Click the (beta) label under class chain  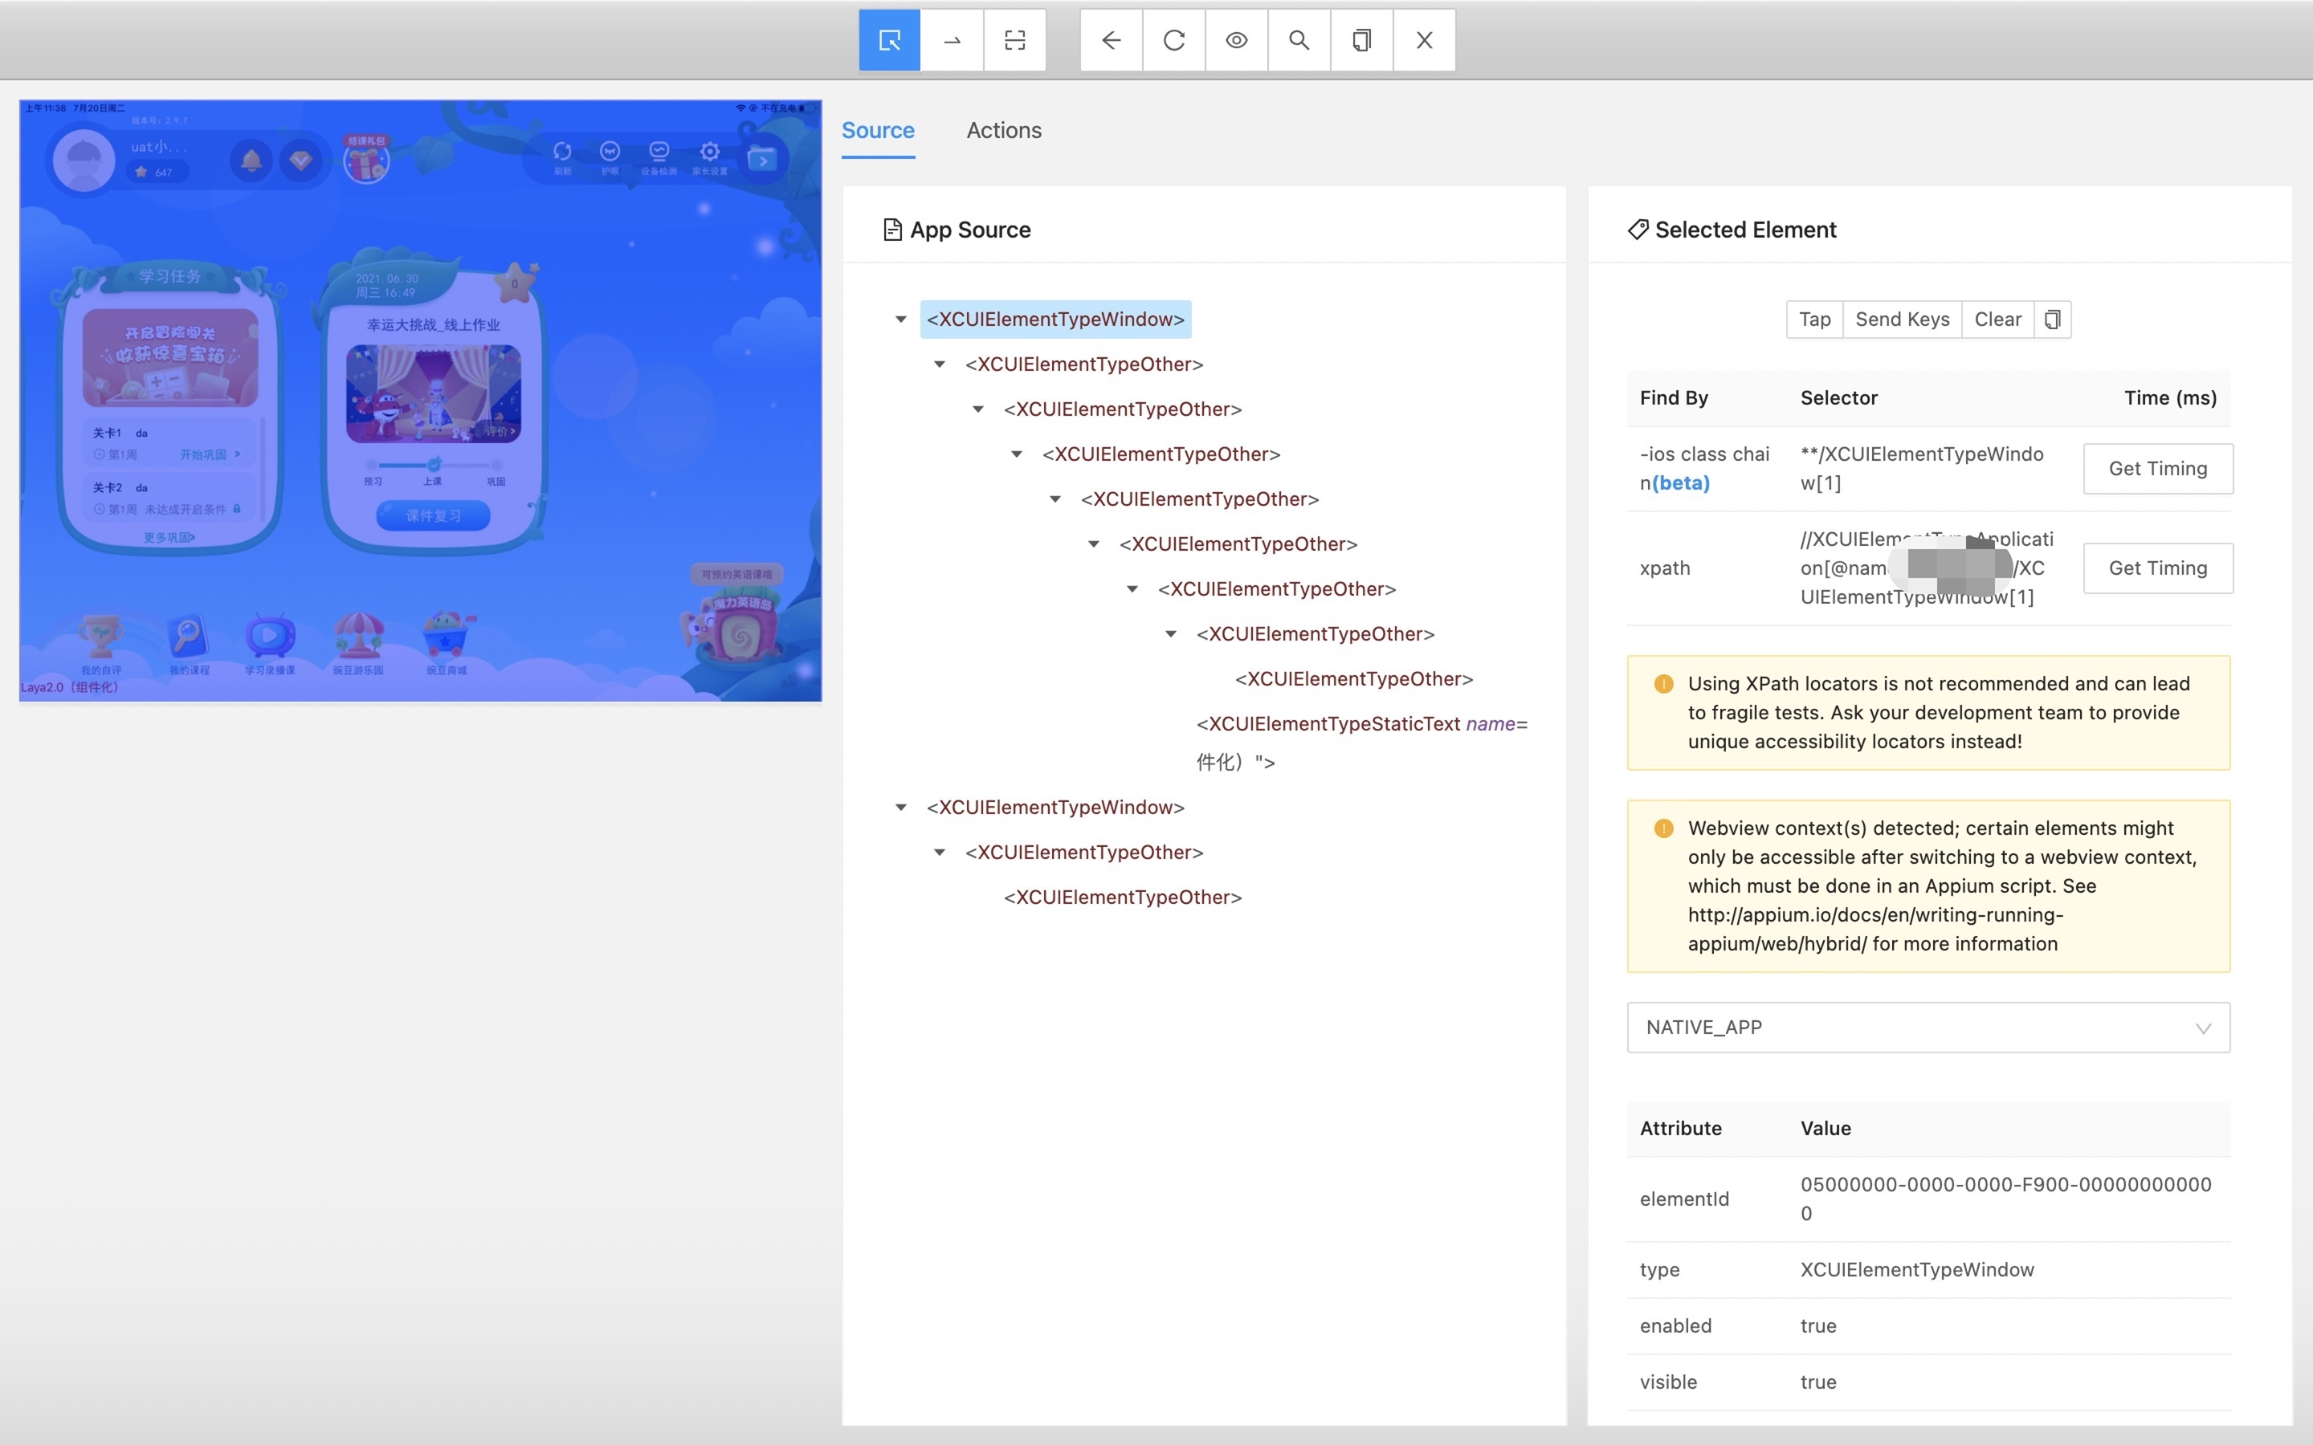[1680, 482]
